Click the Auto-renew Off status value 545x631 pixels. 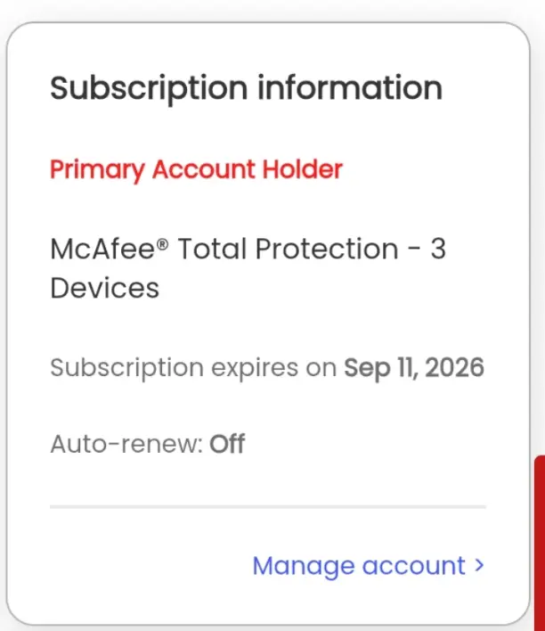[x=227, y=444]
